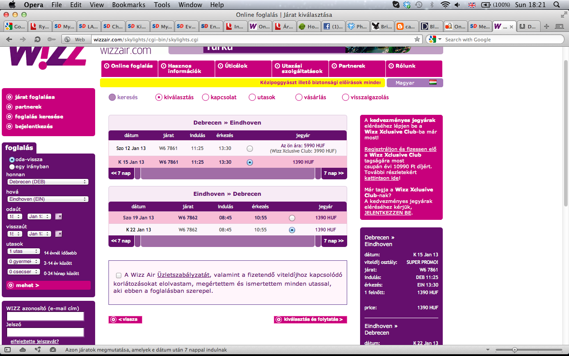Image resolution: width=569 pixels, height=356 pixels.
Task: Open the visszaút calendar icon
Action: point(58,234)
